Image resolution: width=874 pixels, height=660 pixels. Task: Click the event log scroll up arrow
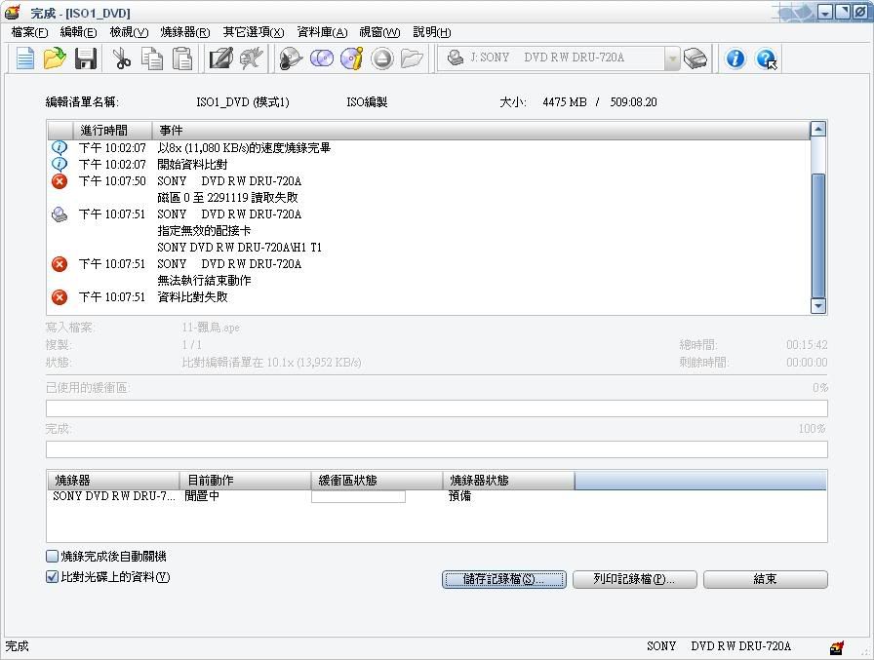(x=818, y=130)
